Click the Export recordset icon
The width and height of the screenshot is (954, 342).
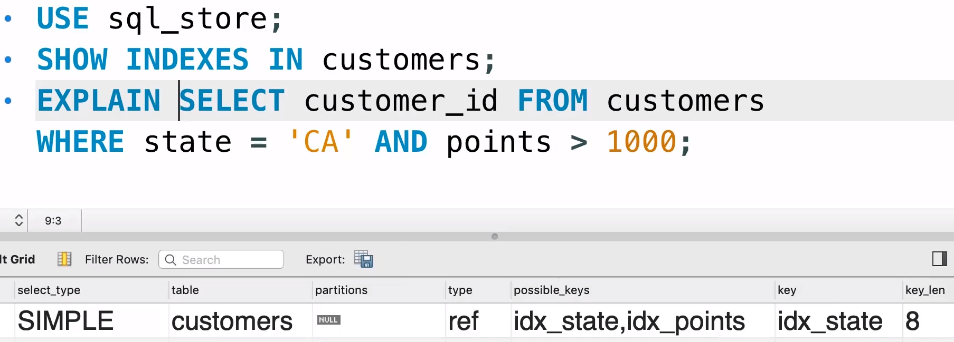363,259
